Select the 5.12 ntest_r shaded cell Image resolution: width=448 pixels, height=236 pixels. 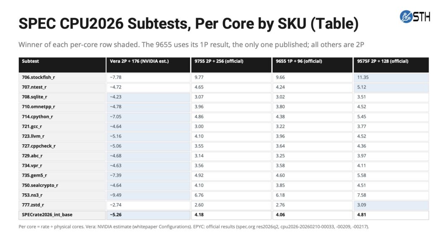click(391, 87)
